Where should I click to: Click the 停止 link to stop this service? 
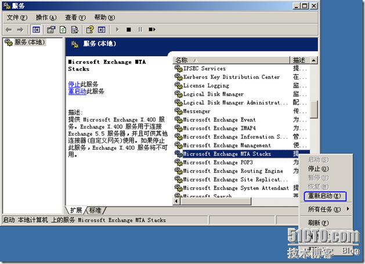[74, 84]
